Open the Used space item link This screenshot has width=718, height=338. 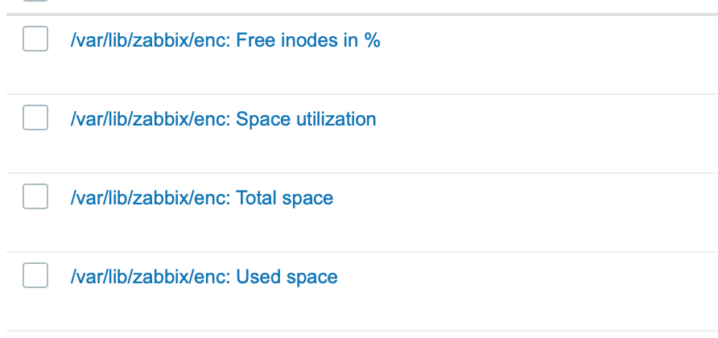(204, 277)
